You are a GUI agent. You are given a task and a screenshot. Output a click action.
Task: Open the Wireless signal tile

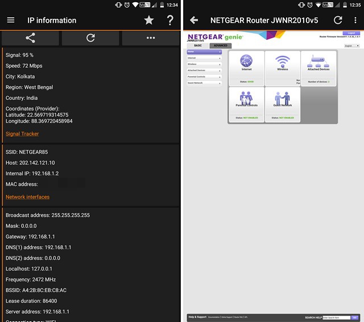tap(283, 68)
